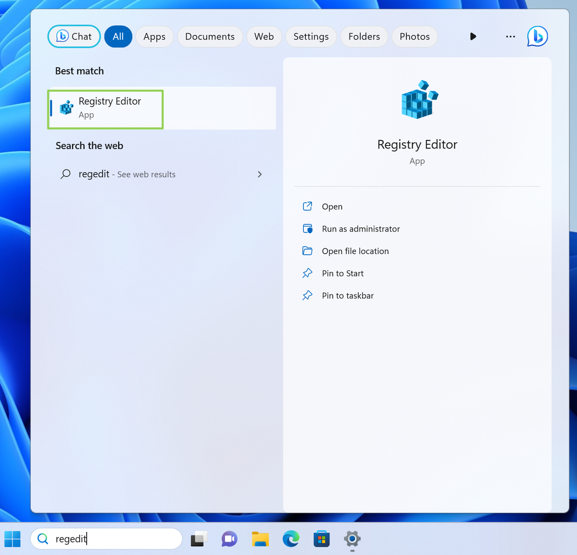The height and width of the screenshot is (555, 577).
Task: Expand the See web results chevron
Action: click(x=260, y=174)
